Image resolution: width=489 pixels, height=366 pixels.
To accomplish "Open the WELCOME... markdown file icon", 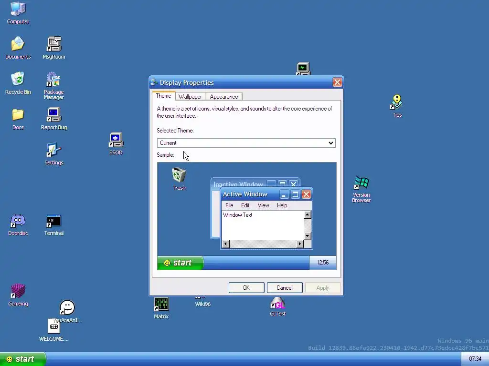I will [53, 330].
